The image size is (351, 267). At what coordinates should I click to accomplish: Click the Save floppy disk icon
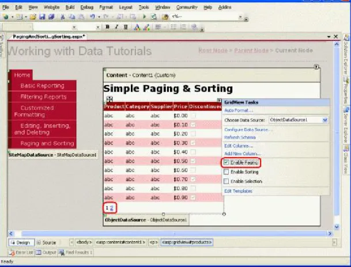click(42, 17)
